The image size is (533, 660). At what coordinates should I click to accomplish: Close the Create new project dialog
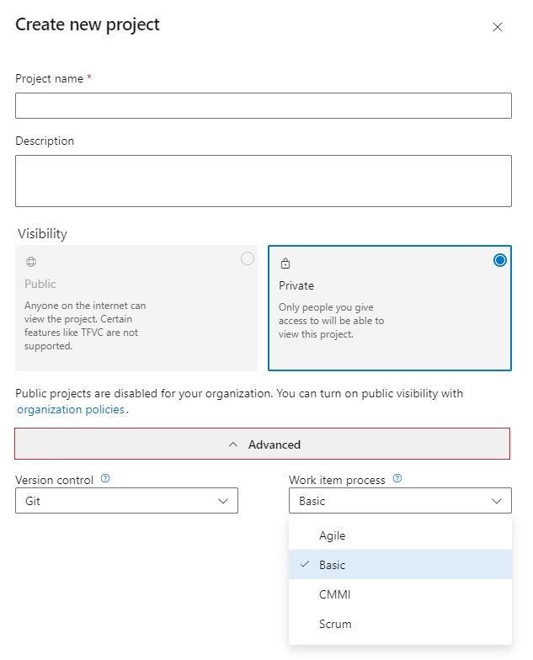point(498,27)
